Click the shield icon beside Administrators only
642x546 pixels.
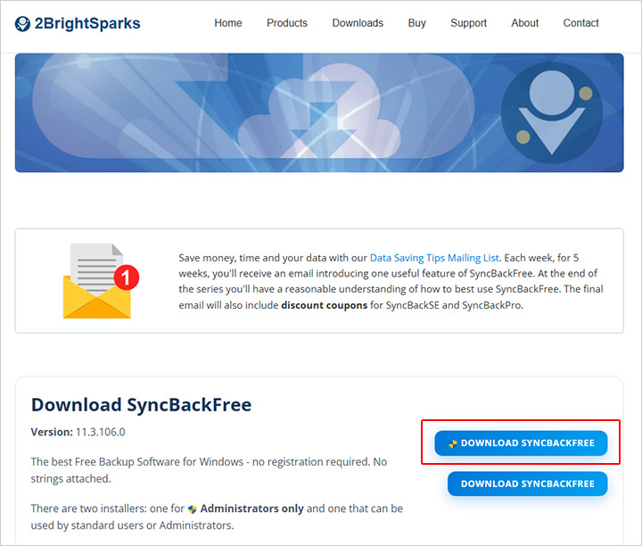point(193,509)
